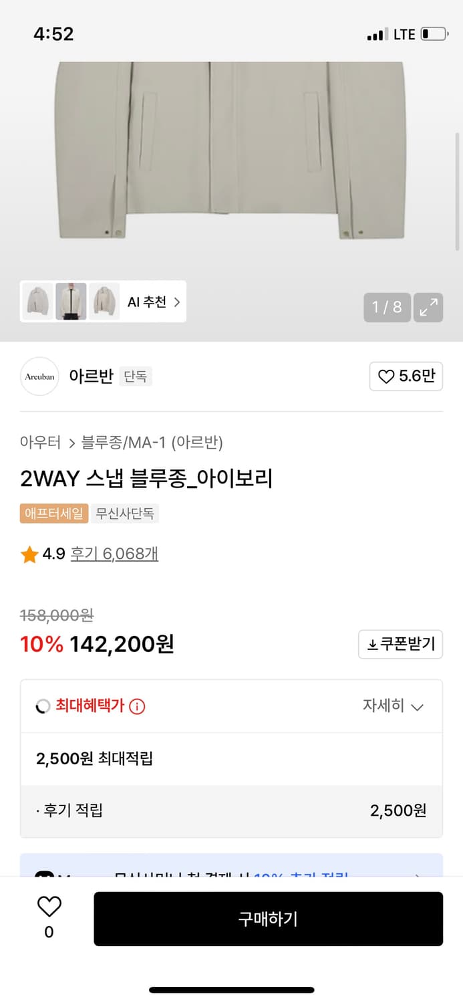Image resolution: width=463 pixels, height=1003 pixels.
Task: Tap the 애프터세일 tag badge
Action: pyautogui.click(x=54, y=514)
